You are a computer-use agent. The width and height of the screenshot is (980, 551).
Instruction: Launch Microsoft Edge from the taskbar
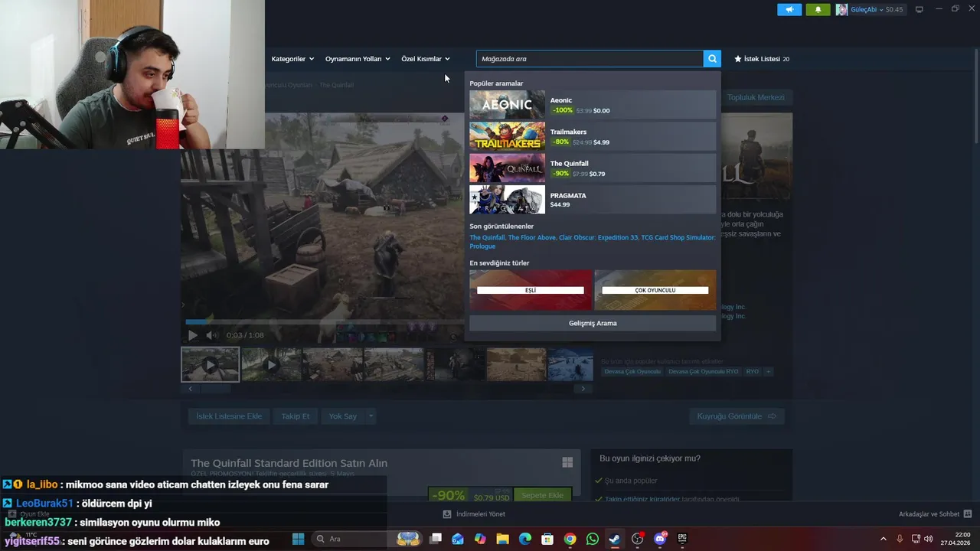525,539
